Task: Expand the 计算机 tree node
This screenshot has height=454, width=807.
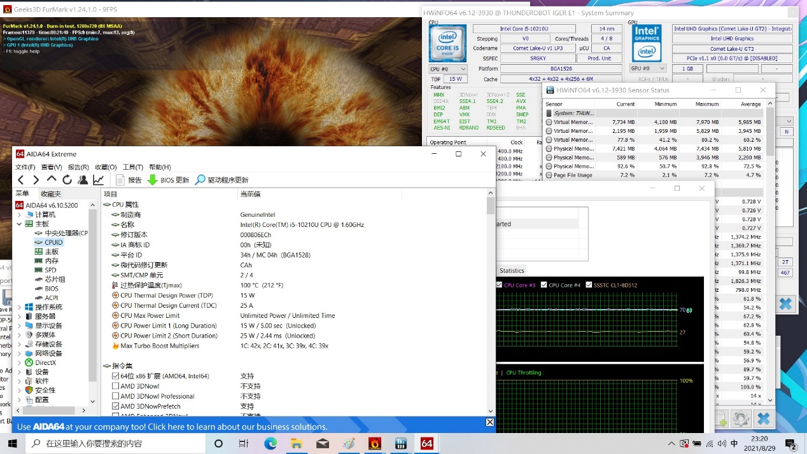Action: coord(19,215)
